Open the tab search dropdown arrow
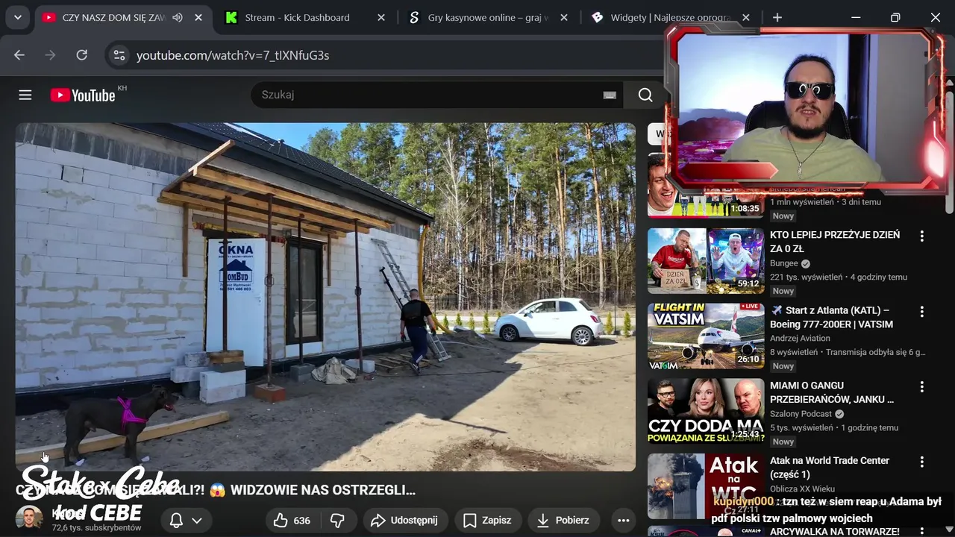Screen dimensions: 955x537 [18, 17]
